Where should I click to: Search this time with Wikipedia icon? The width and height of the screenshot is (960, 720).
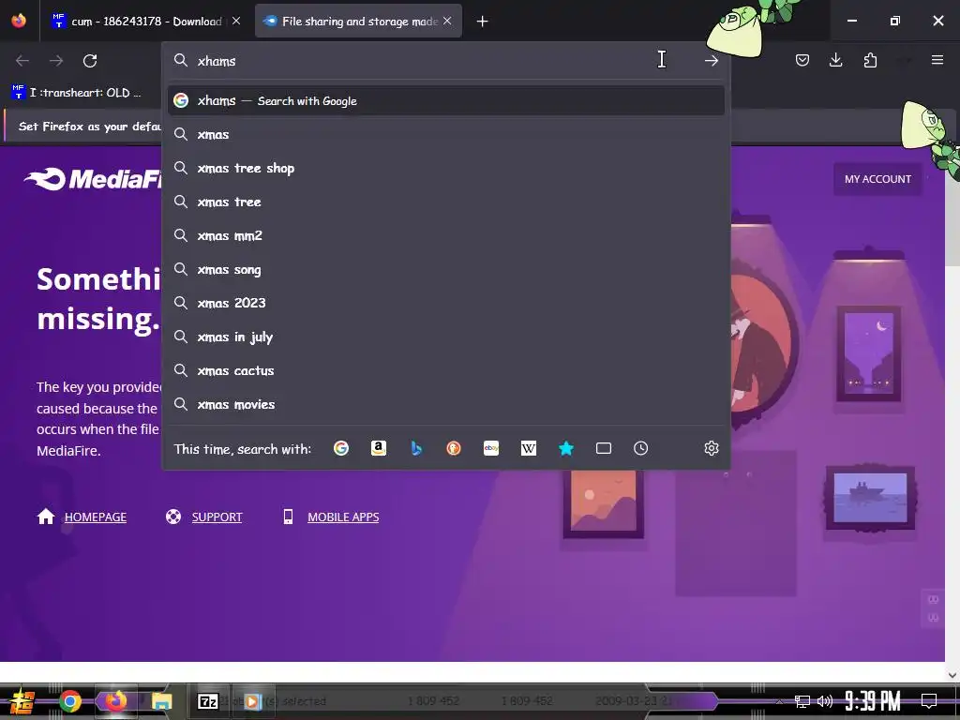529,448
